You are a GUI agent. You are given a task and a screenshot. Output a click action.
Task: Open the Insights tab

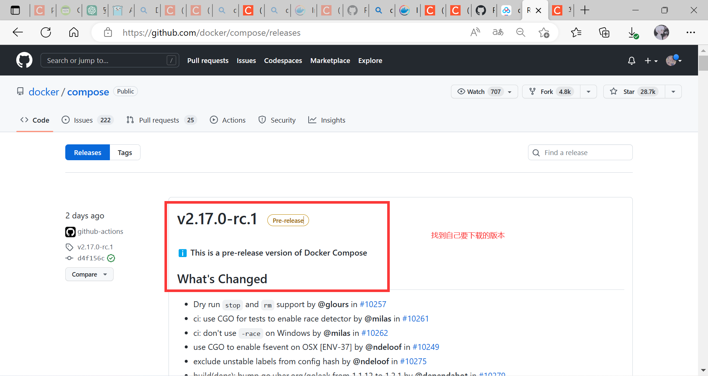pyautogui.click(x=327, y=120)
